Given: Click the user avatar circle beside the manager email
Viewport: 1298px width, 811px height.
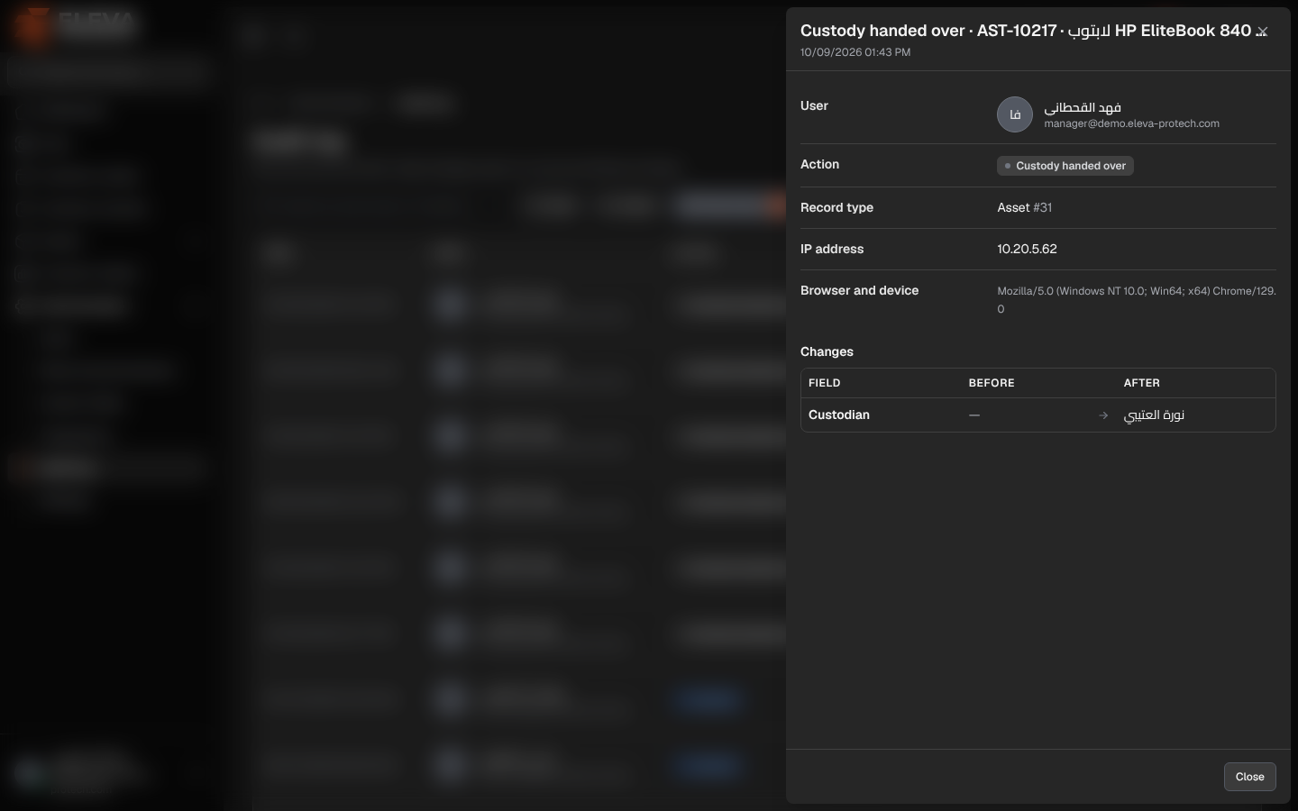Looking at the screenshot, I should click(1014, 114).
